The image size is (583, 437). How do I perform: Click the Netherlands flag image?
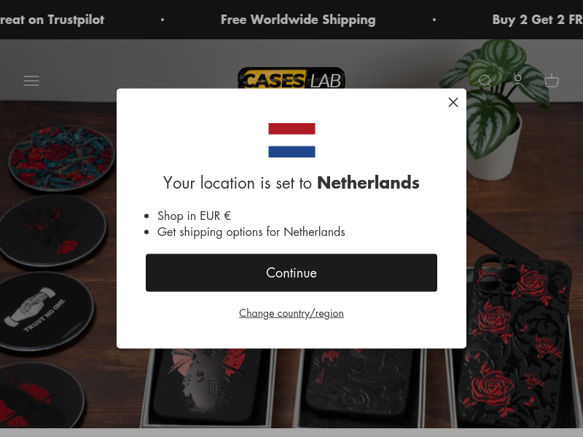291,140
